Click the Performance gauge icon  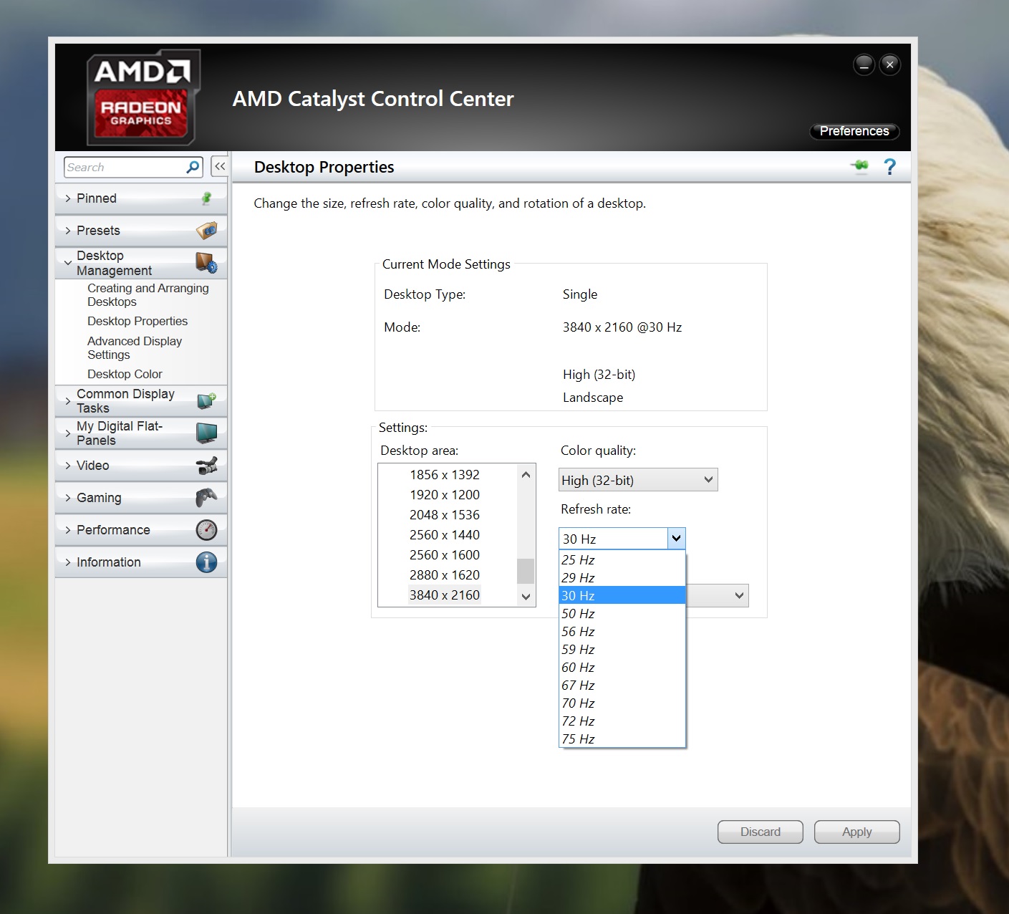(x=206, y=530)
